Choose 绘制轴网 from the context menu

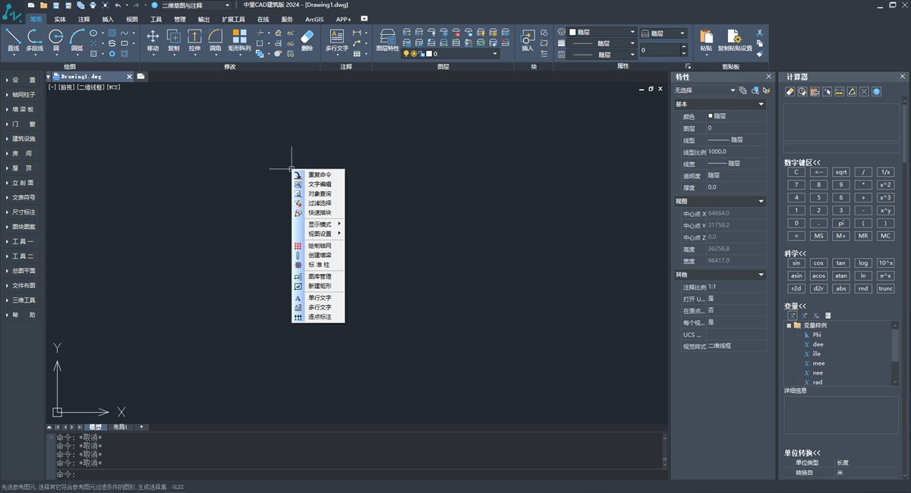point(319,246)
